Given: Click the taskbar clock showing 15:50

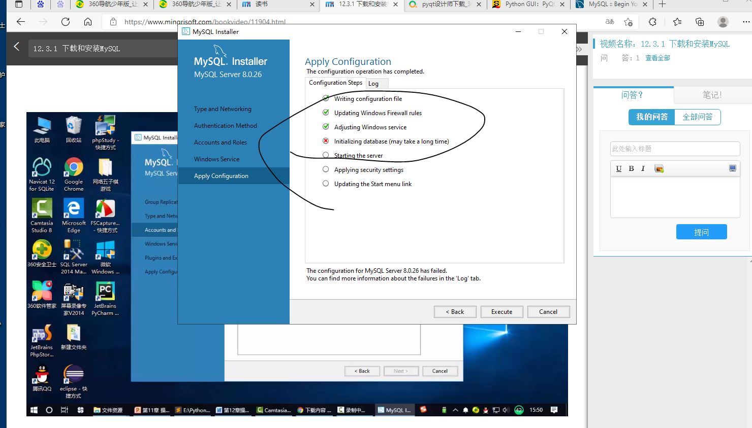Looking at the screenshot, I should click(536, 410).
